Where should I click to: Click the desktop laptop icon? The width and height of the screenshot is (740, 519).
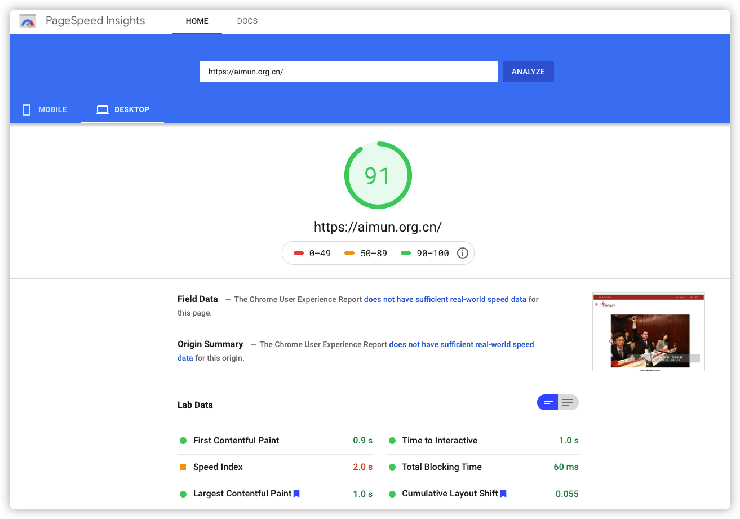[102, 110]
